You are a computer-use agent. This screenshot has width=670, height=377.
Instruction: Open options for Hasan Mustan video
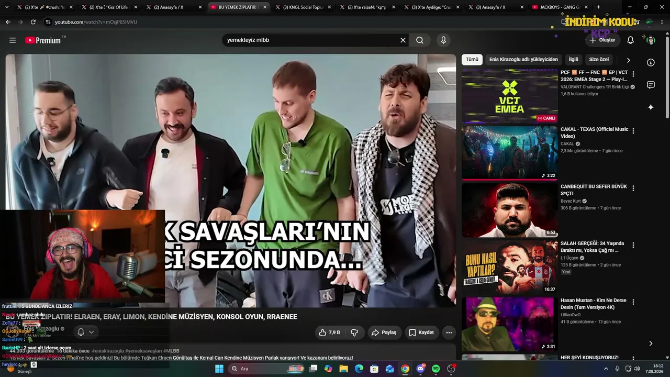pyautogui.click(x=633, y=302)
